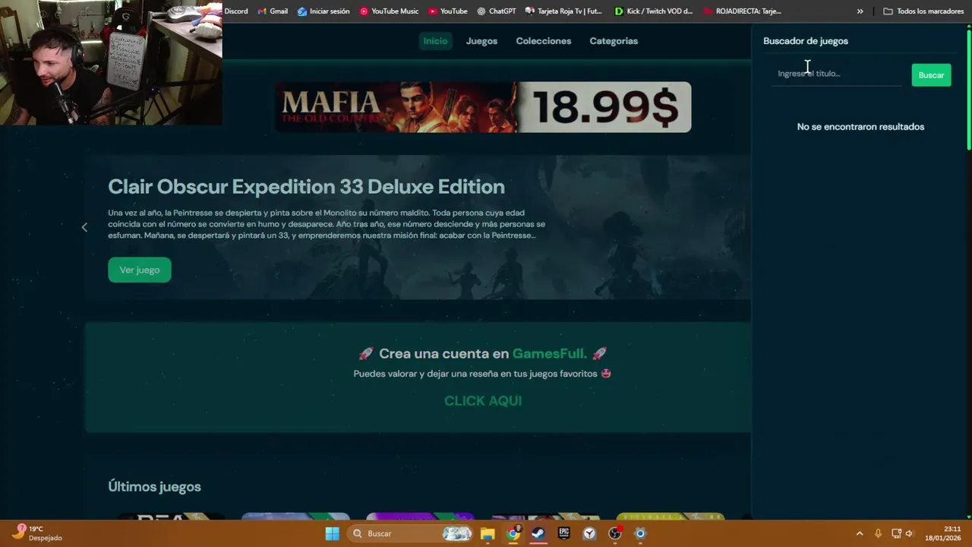Open the weather widget showing 19°C
This screenshot has height=547, width=972.
pyautogui.click(x=36, y=533)
